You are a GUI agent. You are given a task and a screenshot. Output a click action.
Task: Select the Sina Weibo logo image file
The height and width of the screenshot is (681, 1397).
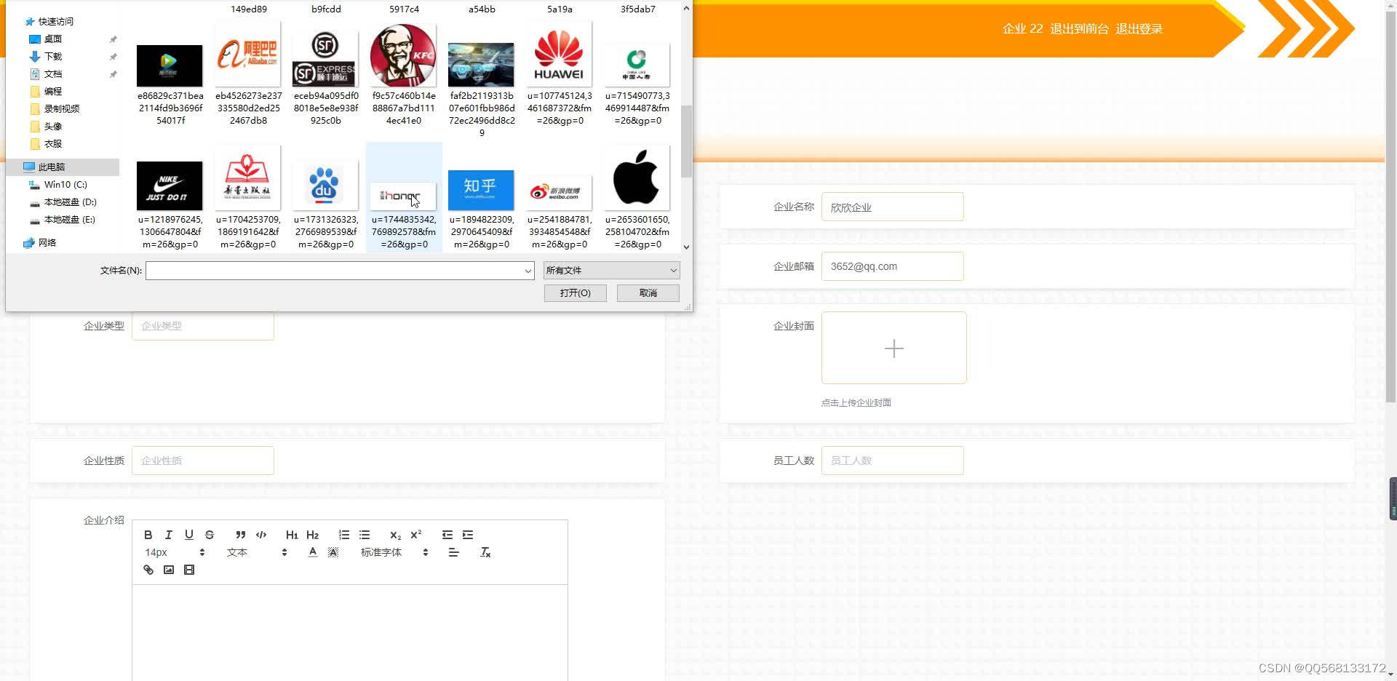559,192
